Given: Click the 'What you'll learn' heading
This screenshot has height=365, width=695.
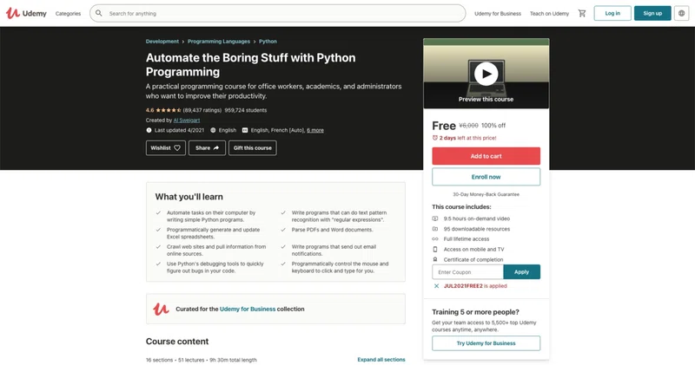Looking at the screenshot, I should [x=189, y=197].
